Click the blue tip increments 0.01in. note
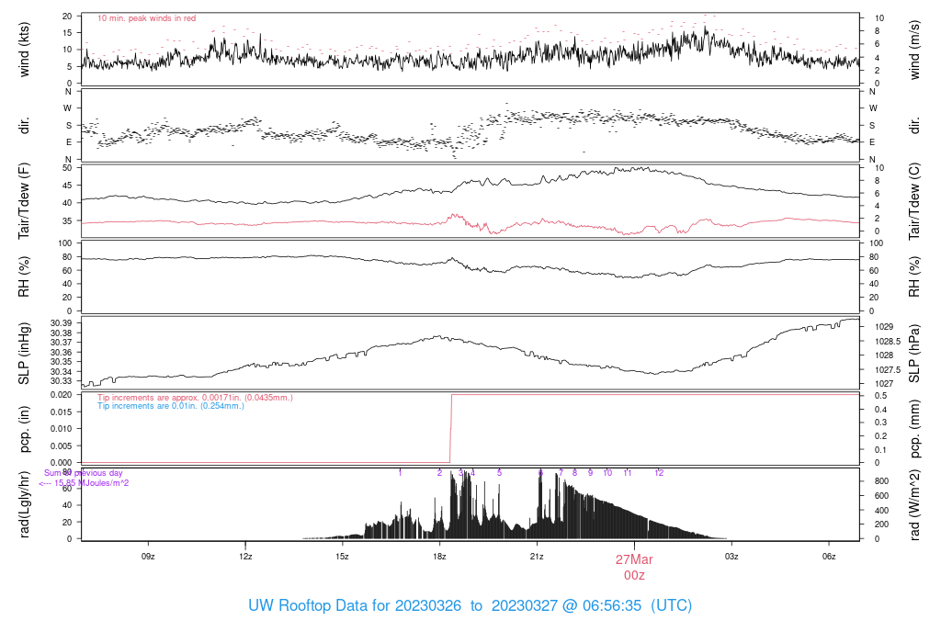The height and width of the screenshot is (643, 941). click(170, 406)
